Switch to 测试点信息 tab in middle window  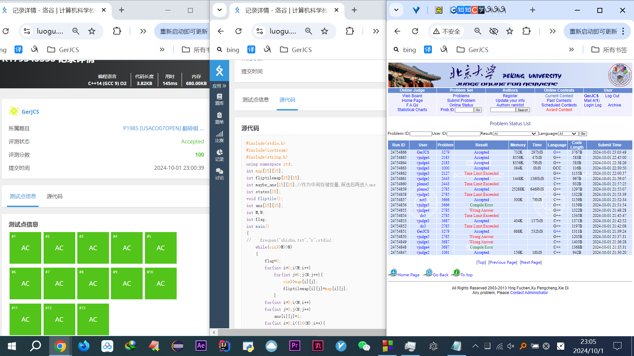256,100
